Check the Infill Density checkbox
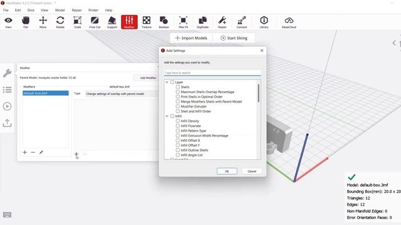The width and height of the screenshot is (401, 225). click(178, 121)
